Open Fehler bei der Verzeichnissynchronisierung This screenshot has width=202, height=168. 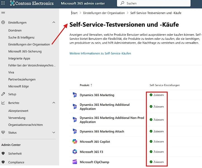click(x=32, y=65)
